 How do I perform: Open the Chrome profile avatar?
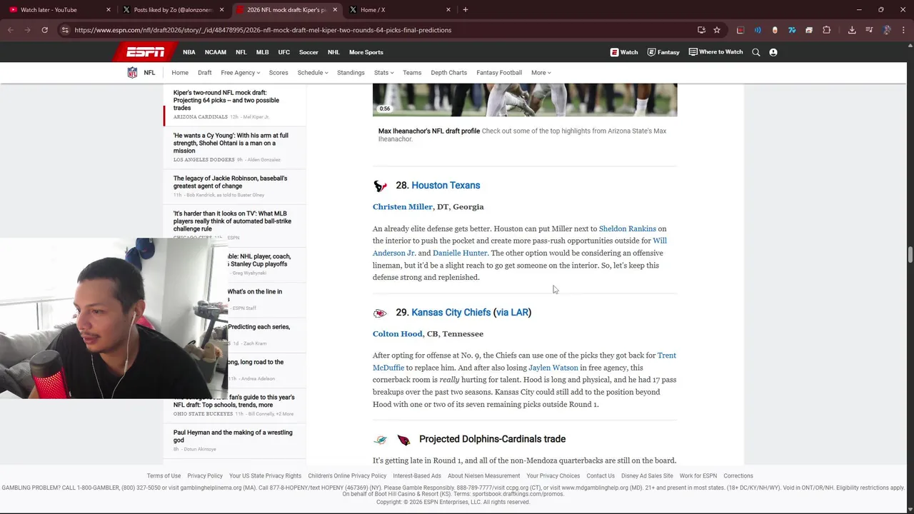click(x=887, y=30)
